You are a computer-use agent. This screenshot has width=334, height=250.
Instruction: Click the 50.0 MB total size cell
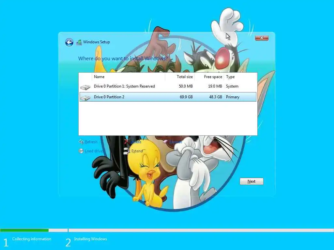[186, 86]
